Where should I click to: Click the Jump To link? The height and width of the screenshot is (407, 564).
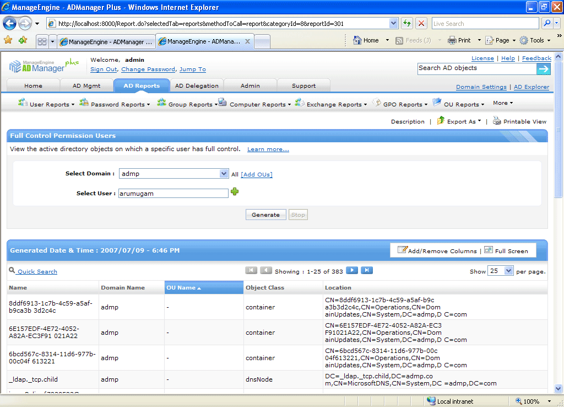click(x=193, y=69)
